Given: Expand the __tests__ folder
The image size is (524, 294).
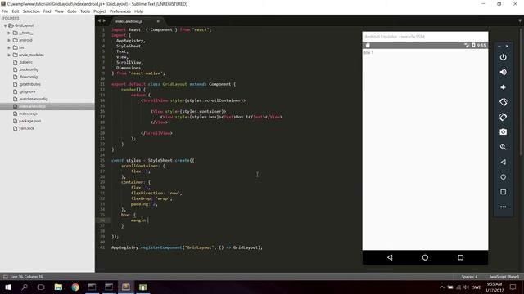Looking at the screenshot, I should click(x=9, y=33).
